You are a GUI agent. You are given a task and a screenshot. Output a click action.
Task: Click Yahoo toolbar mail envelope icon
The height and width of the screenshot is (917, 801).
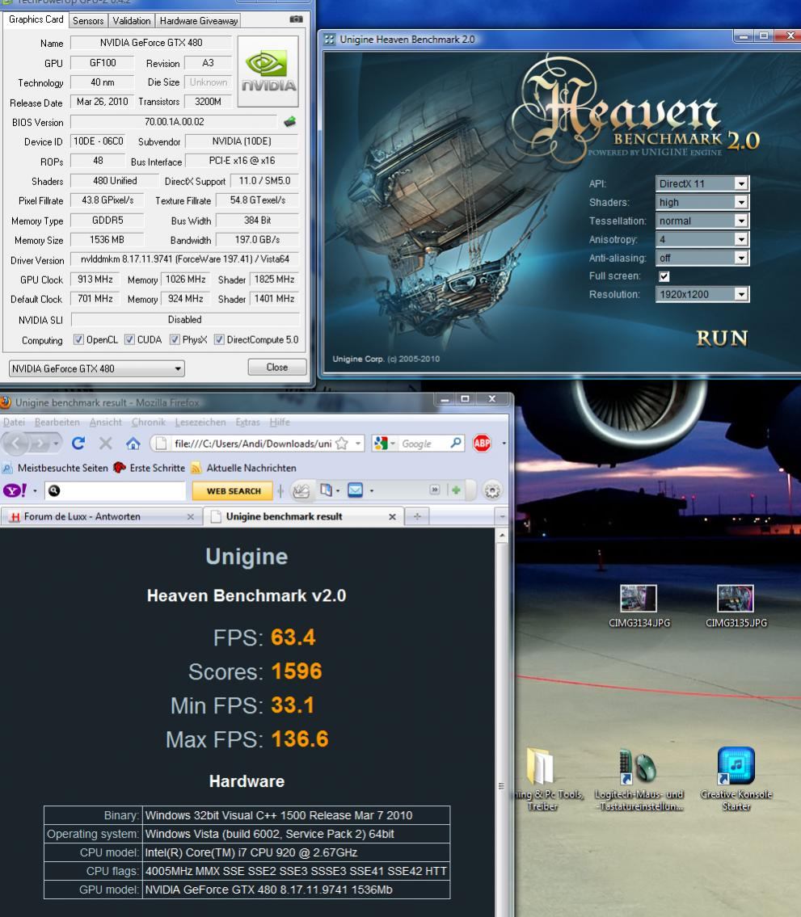click(x=355, y=490)
